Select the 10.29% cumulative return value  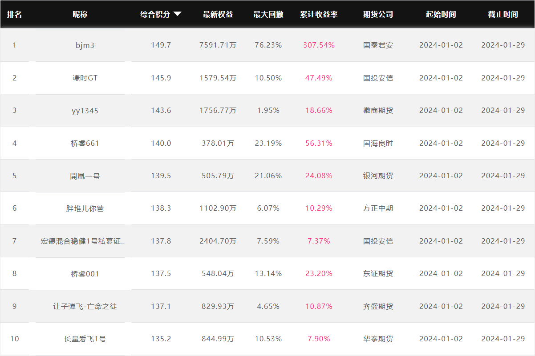click(319, 208)
